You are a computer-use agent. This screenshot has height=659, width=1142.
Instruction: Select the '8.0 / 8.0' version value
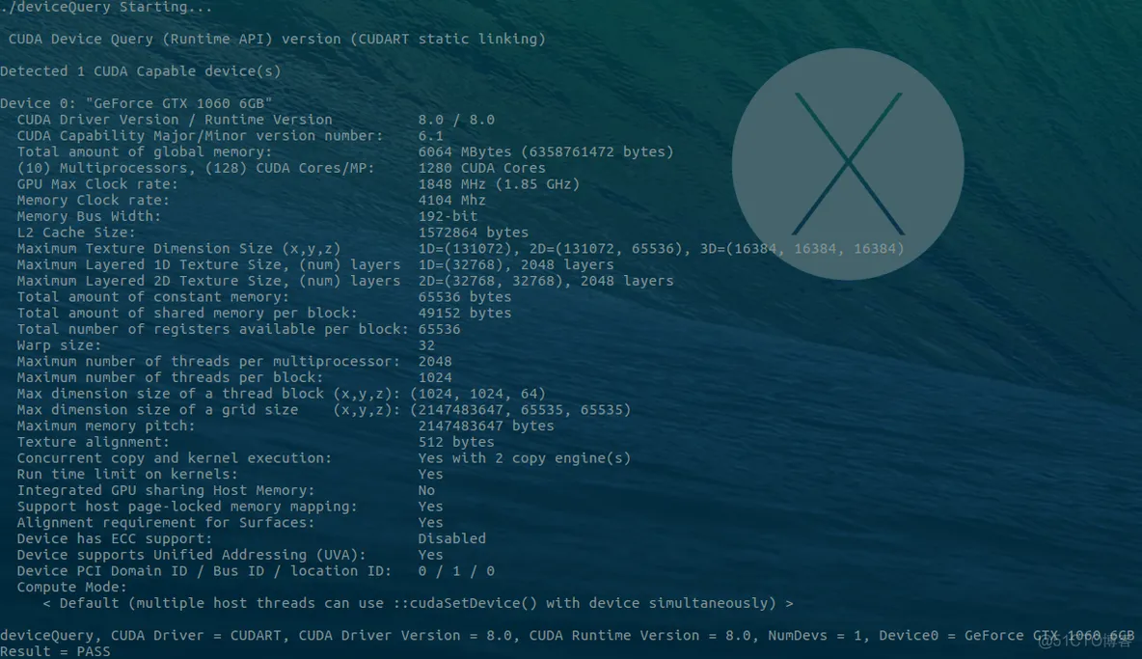click(x=456, y=120)
